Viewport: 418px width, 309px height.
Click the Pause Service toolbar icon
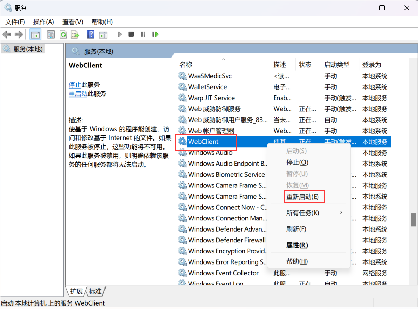coord(143,34)
